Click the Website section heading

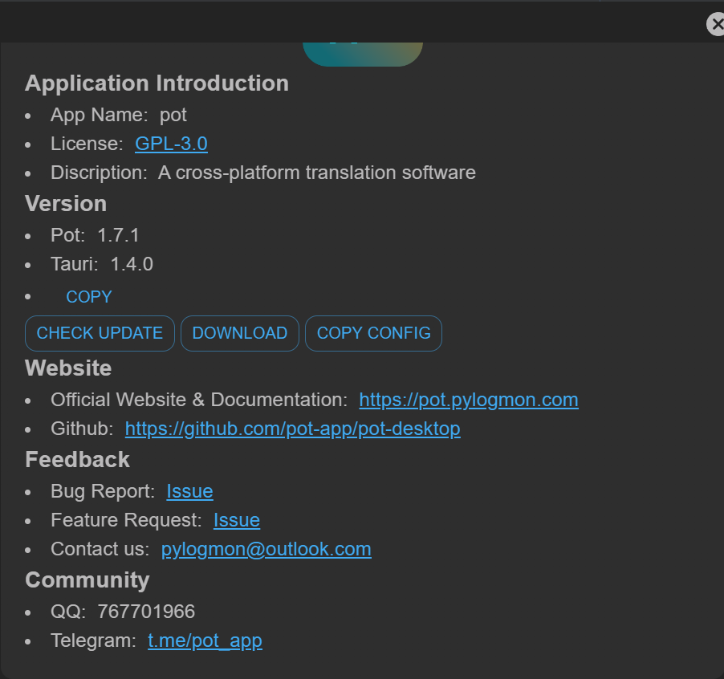point(67,368)
